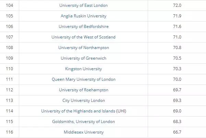
Task: Select the University of Northampton link
Action: click(x=84, y=48)
